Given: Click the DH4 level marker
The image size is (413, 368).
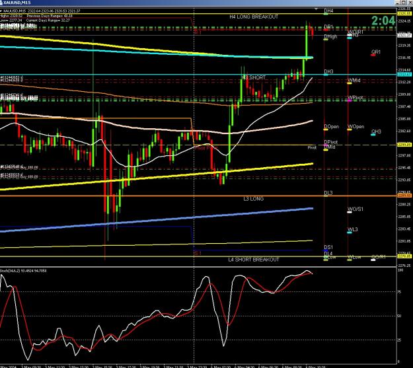Looking at the screenshot, I should [328, 11].
